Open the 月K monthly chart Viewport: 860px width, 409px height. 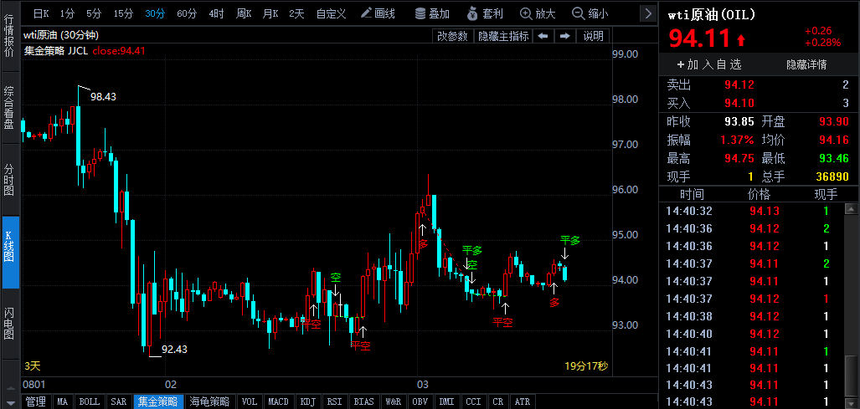coord(270,13)
